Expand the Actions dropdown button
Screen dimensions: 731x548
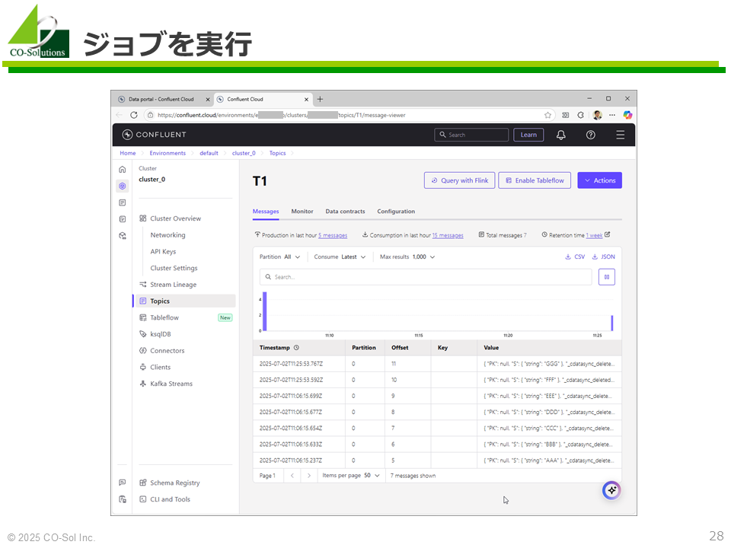[x=599, y=180]
